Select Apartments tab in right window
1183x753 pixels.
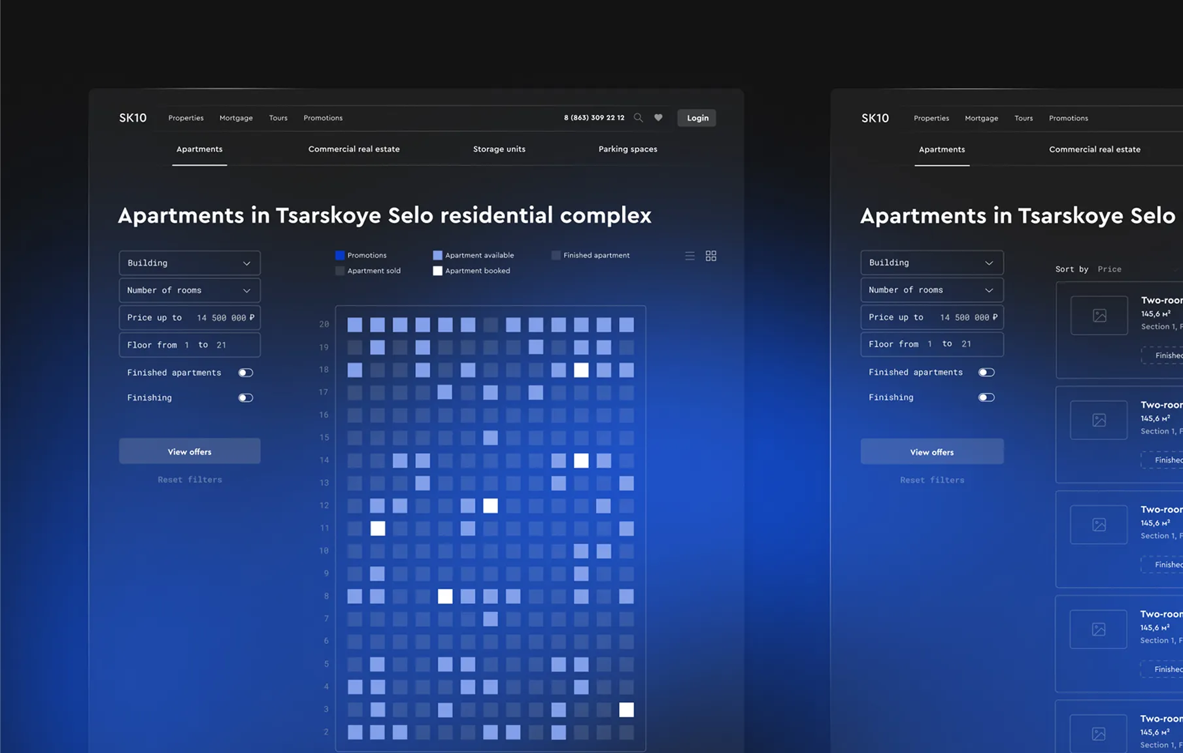coord(942,150)
